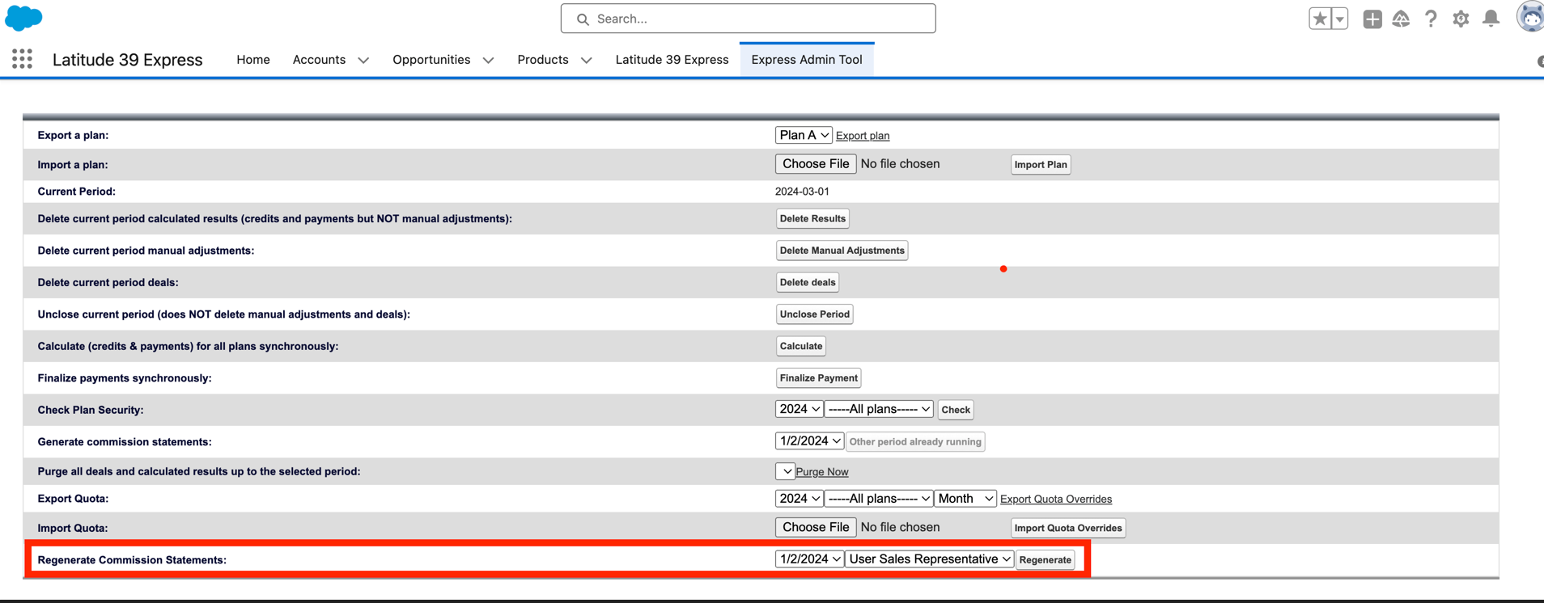Open the Export Quota year dropdown
This screenshot has height=603, width=1544.
click(x=799, y=499)
